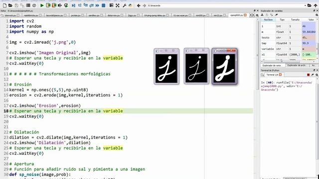Save the current file
Image resolution: width=319 pixels, height=179 pixels.
point(16,5)
